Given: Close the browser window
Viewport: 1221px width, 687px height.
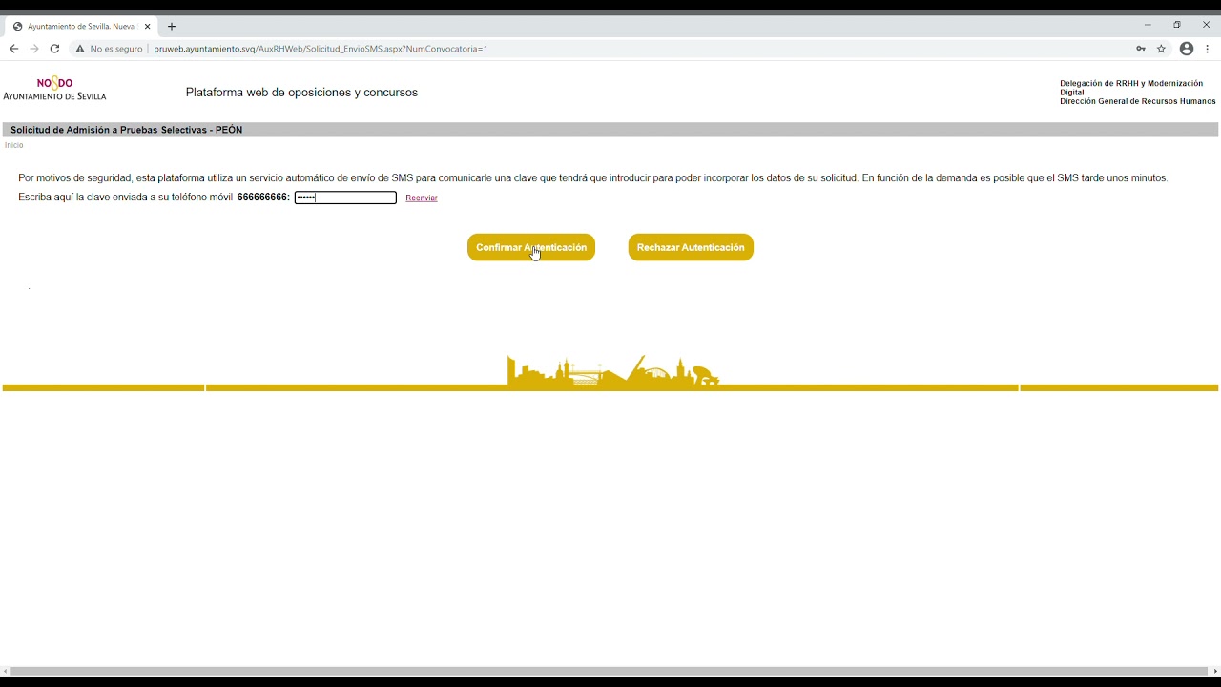Looking at the screenshot, I should click(1206, 26).
